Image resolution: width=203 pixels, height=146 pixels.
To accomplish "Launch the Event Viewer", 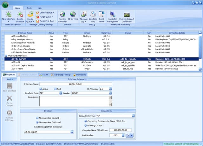I will (x=101, y=17).
